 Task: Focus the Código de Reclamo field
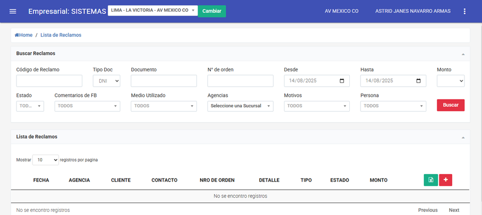[49, 81]
